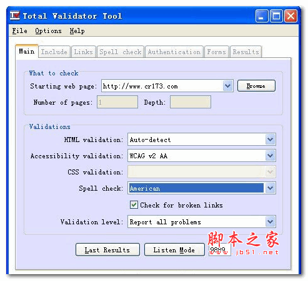
Task: Switch to the Spell check tab
Action: click(121, 52)
